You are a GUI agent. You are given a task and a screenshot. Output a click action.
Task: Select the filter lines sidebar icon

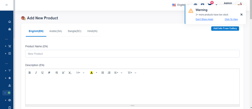(10, 71)
